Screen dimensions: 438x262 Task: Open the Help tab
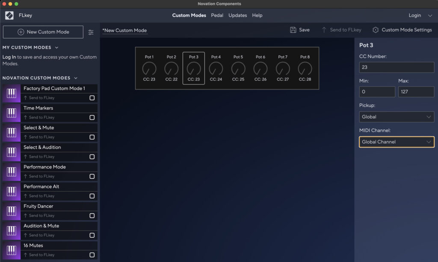[x=257, y=15]
